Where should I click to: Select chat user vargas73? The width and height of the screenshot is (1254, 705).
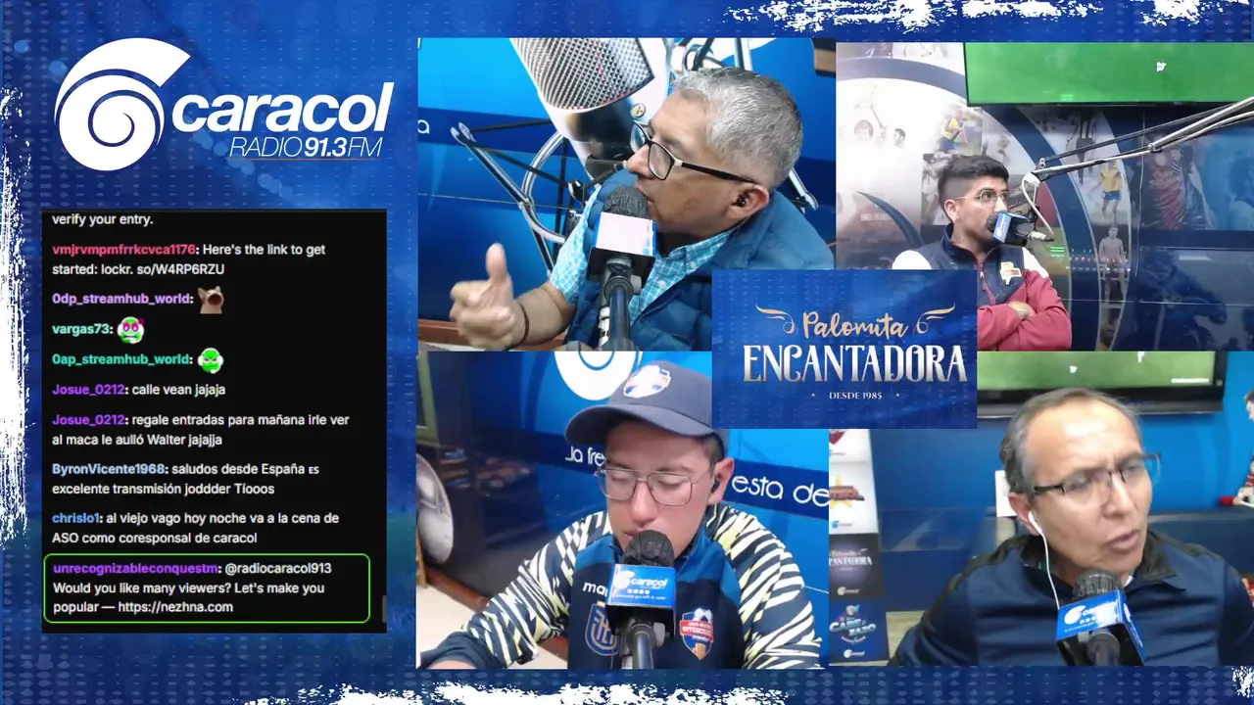[x=81, y=330]
